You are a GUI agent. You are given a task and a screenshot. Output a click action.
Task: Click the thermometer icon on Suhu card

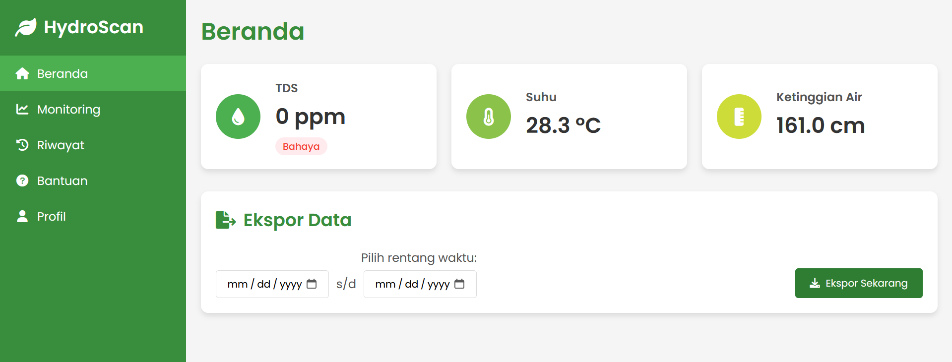488,116
